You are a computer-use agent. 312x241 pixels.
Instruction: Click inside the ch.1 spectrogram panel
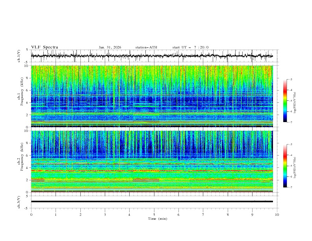click(152, 96)
